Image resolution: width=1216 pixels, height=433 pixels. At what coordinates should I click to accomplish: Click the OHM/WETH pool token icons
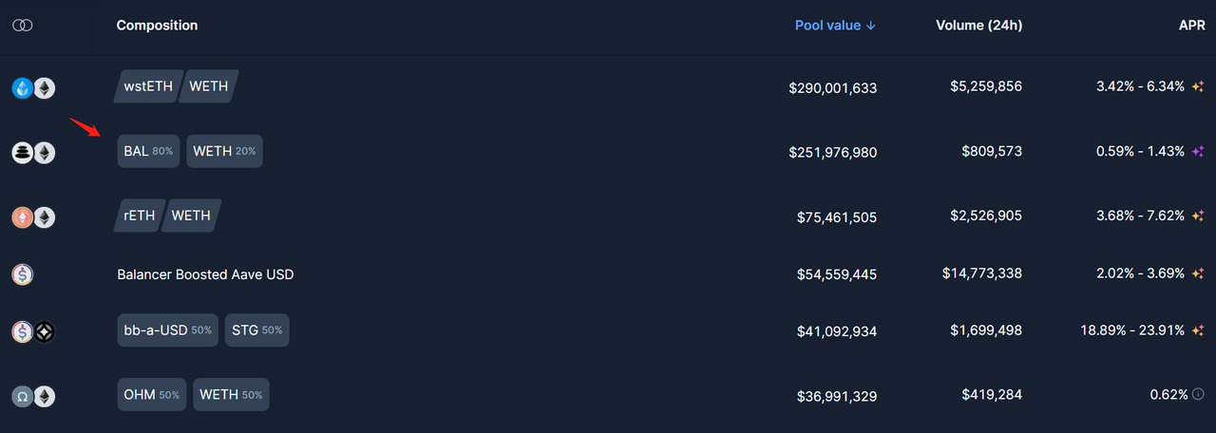click(33, 396)
